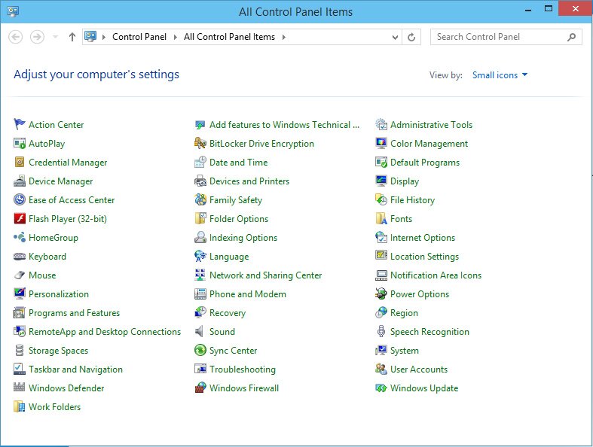Open Region link
593x447 pixels.
coord(404,313)
